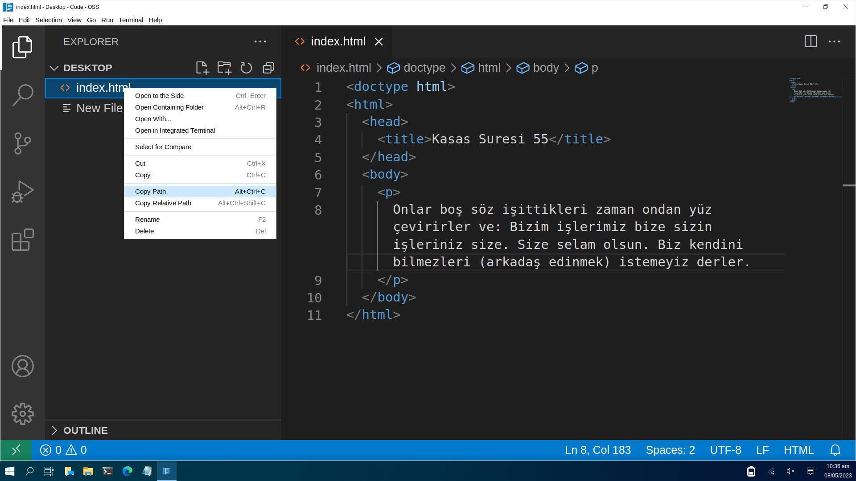The width and height of the screenshot is (856, 481).
Task: Expand the OUTLINE panel
Action: [x=54, y=430]
